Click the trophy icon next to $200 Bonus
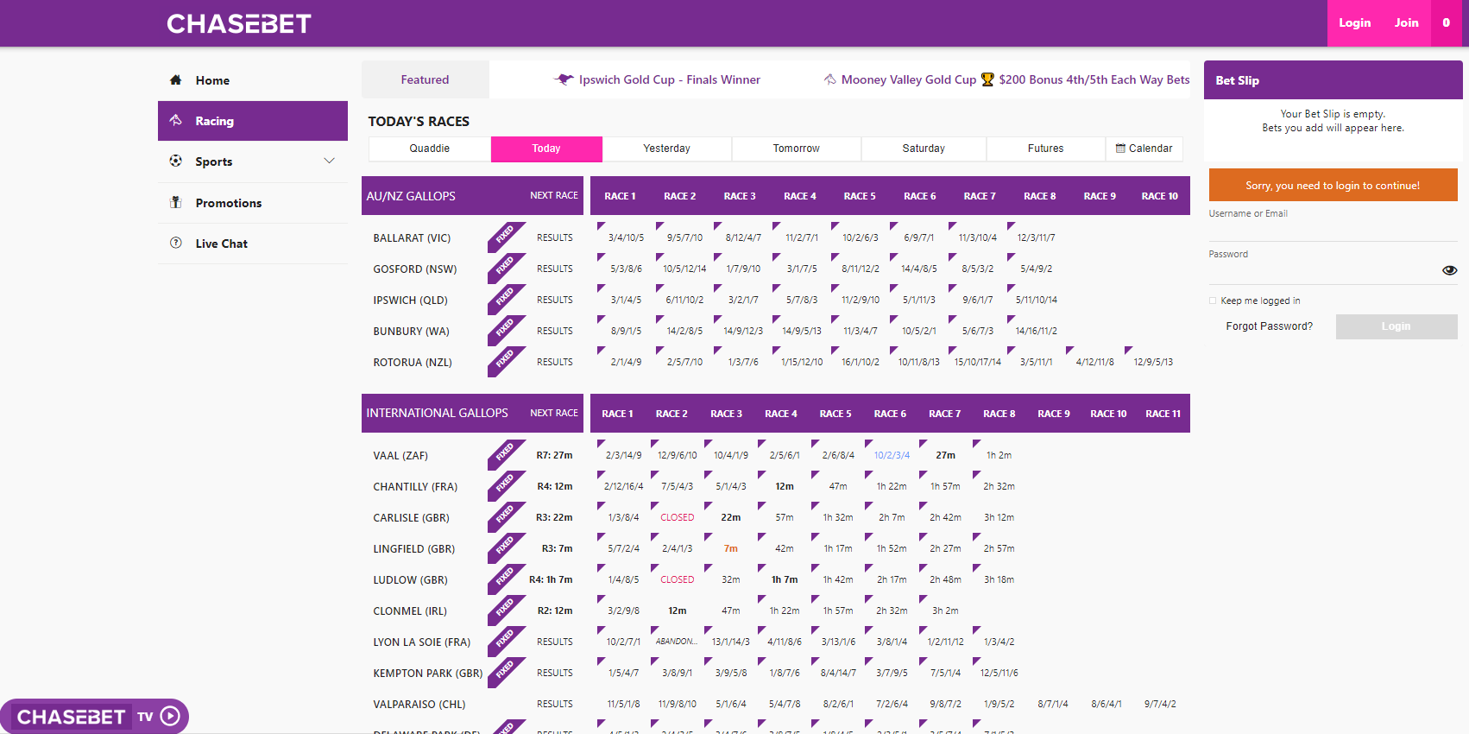 [987, 79]
